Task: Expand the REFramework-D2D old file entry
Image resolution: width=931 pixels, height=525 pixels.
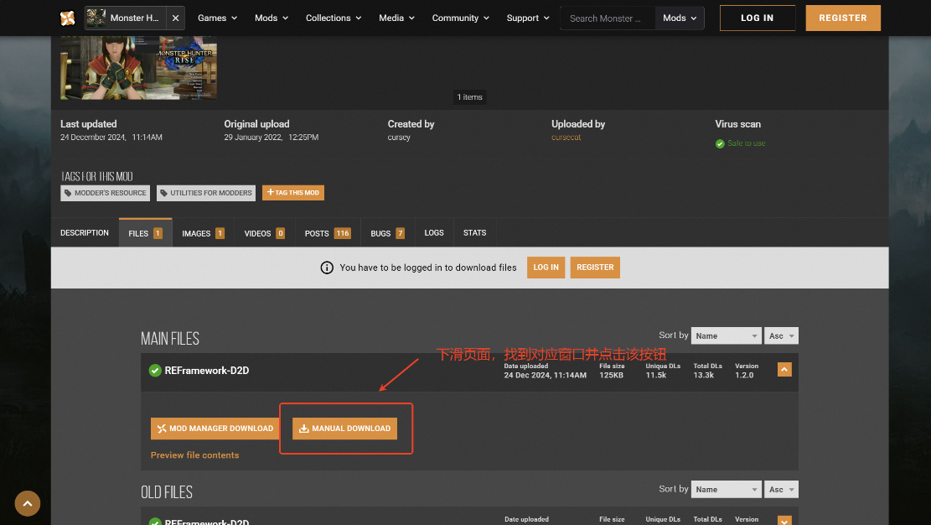Action: (x=784, y=521)
